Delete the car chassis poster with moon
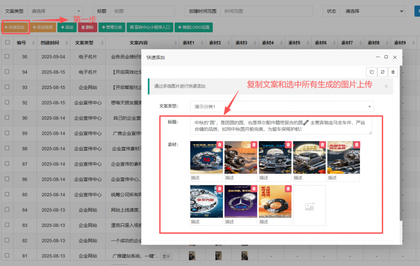Screen dimensions: 420x266 point(288,145)
